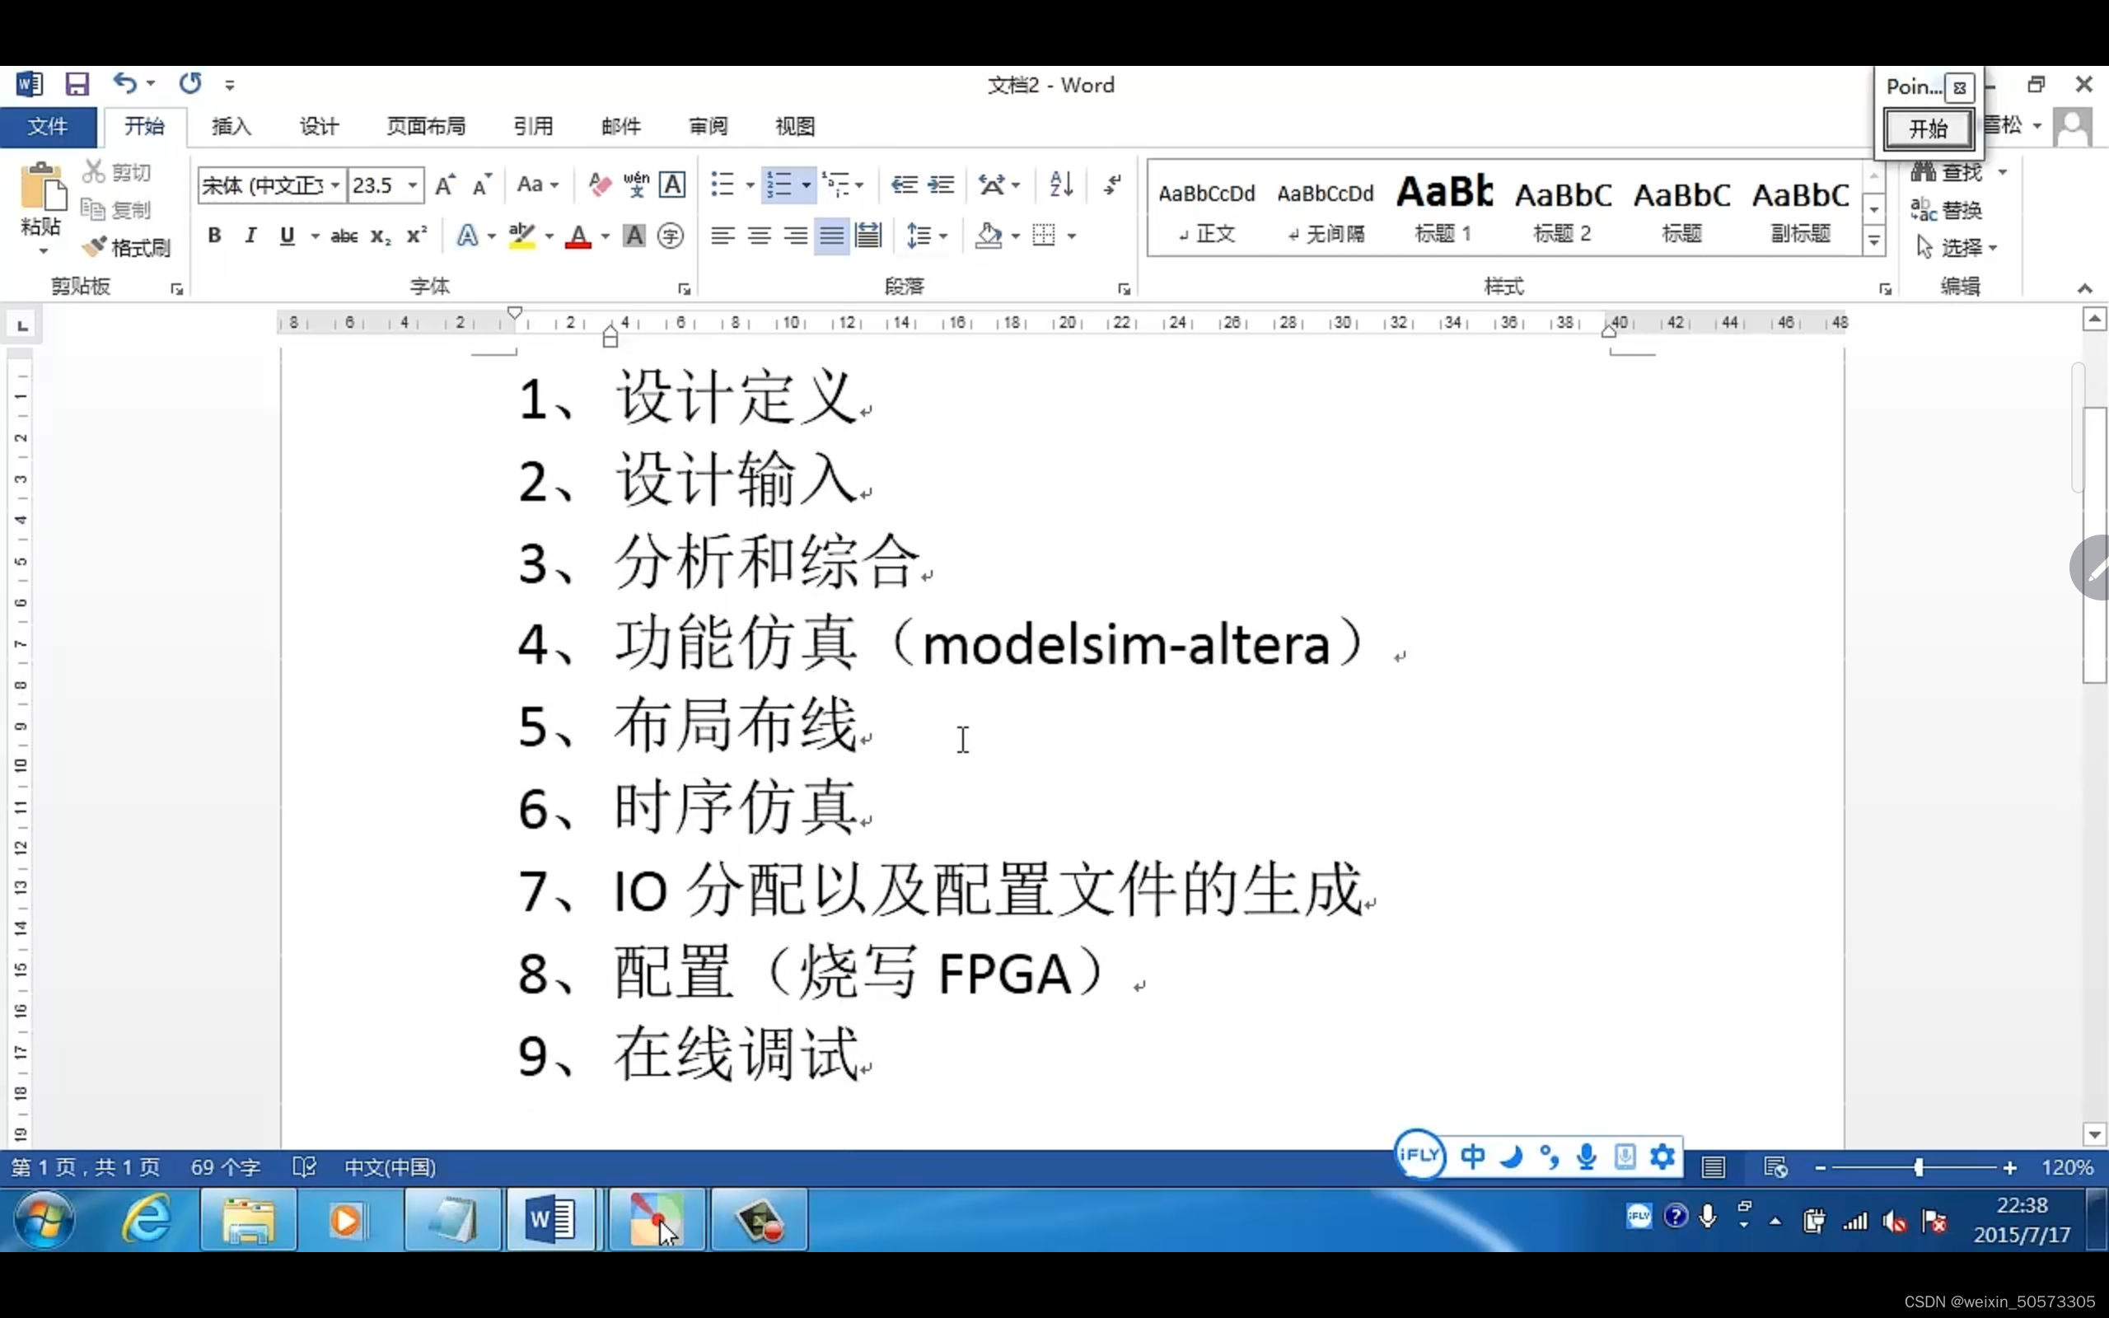2109x1318 pixels.
Task: Toggle superscript formatting
Action: [417, 236]
